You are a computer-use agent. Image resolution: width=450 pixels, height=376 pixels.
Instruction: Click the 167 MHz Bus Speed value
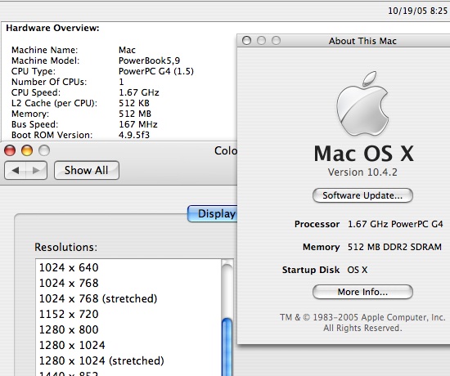tap(138, 124)
